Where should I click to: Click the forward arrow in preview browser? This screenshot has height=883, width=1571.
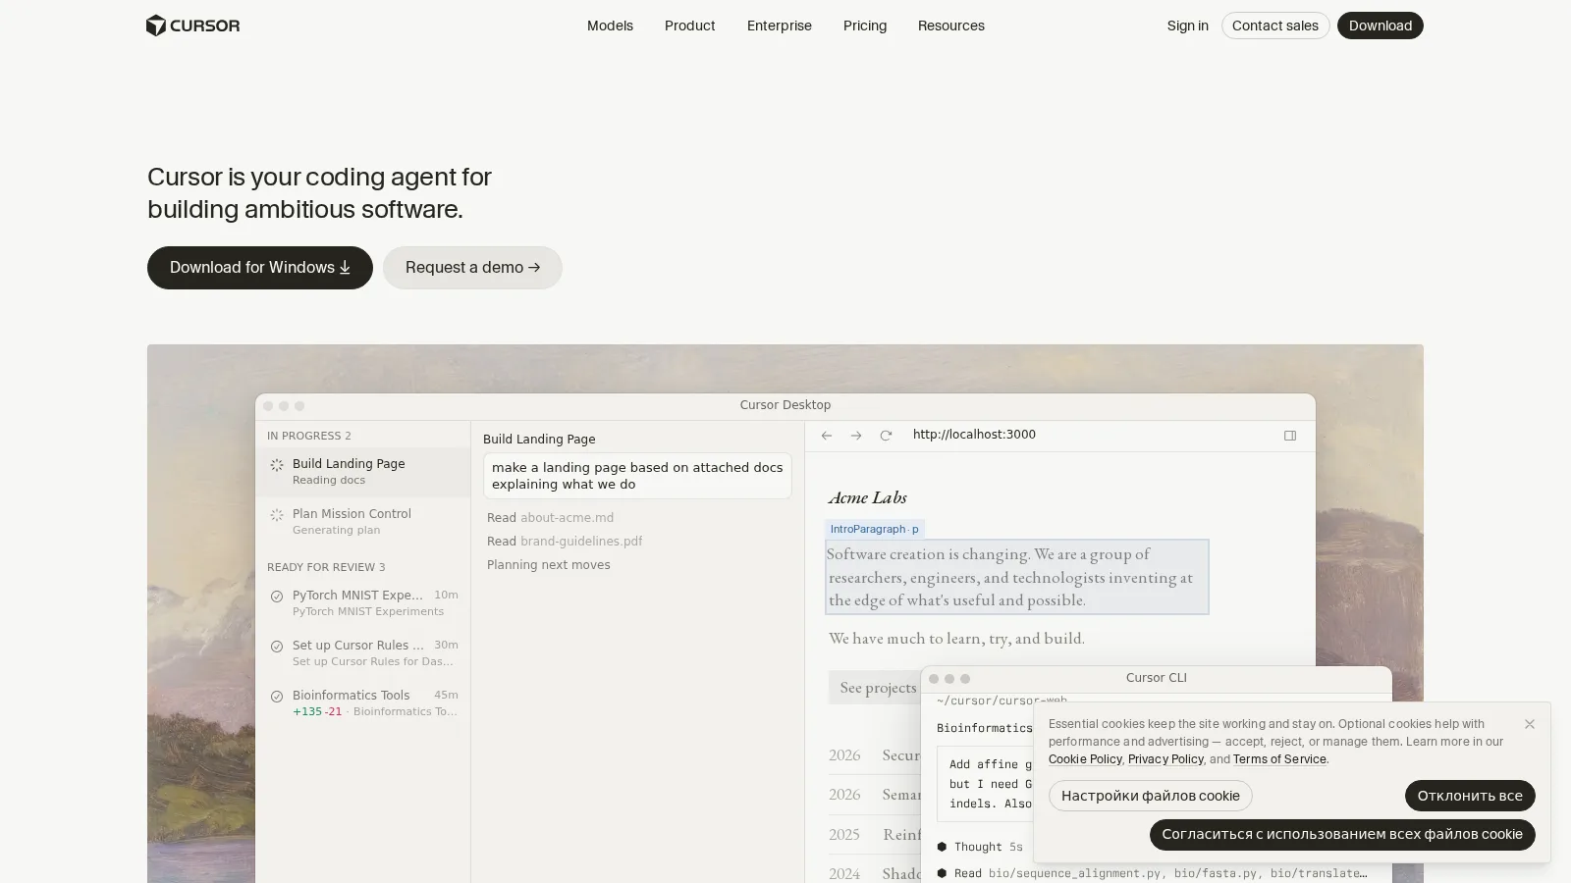coord(856,436)
